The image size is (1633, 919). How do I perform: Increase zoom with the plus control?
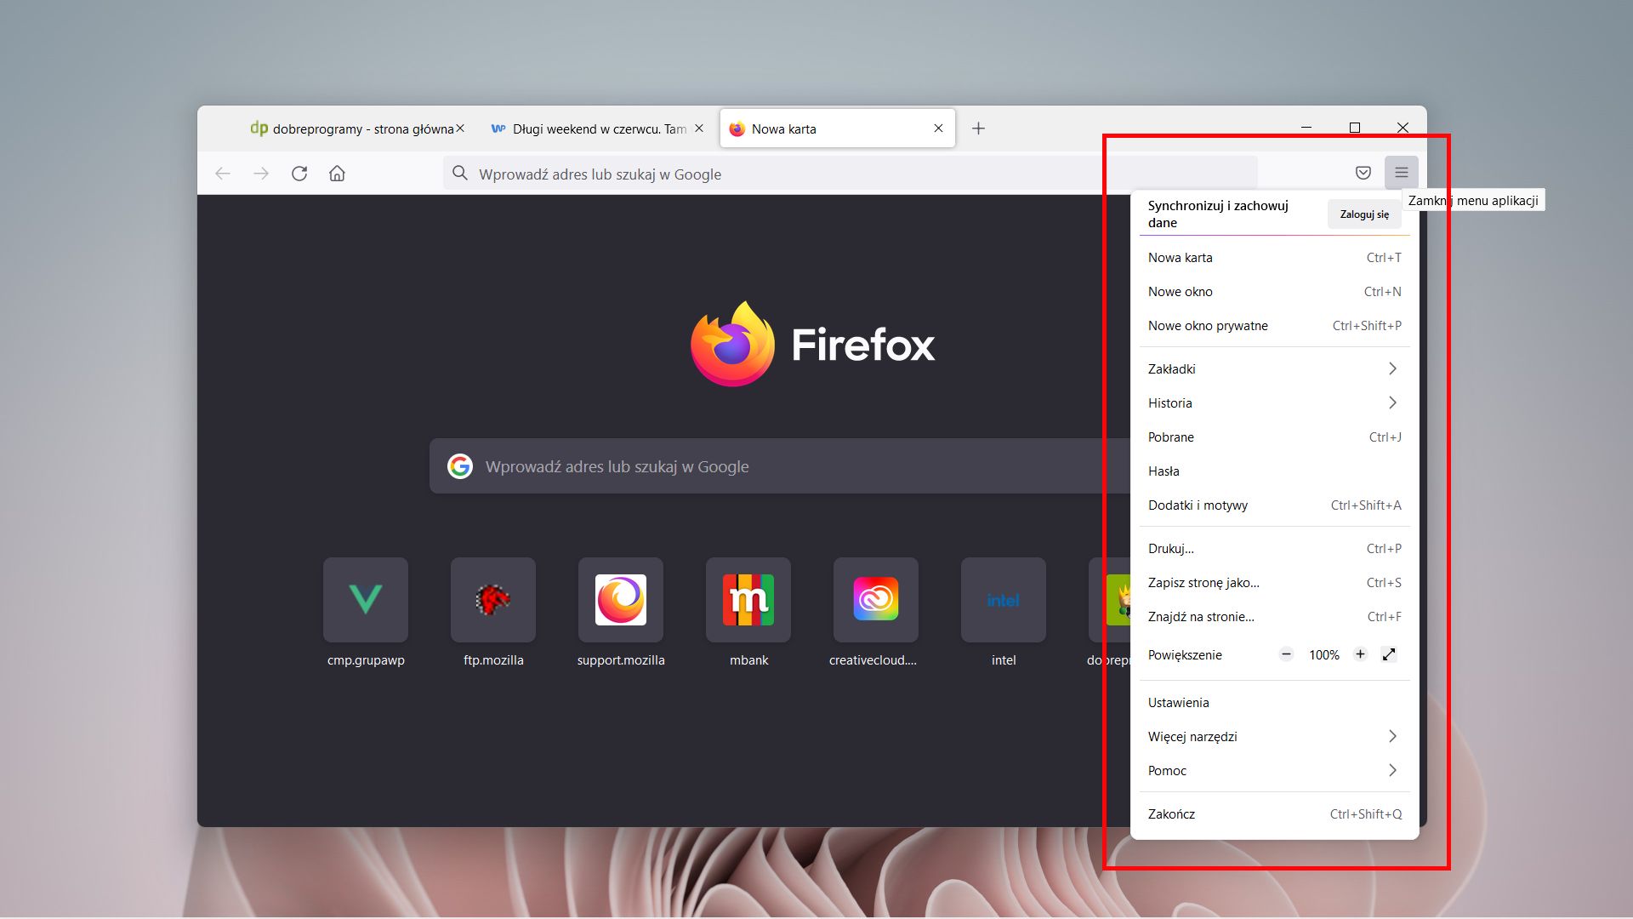pyautogui.click(x=1360, y=654)
